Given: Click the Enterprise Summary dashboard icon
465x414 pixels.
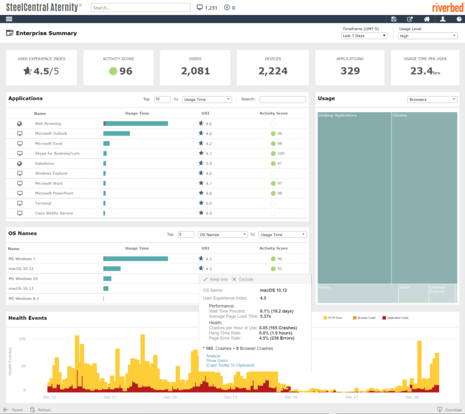Looking at the screenshot, I should 10,33.
